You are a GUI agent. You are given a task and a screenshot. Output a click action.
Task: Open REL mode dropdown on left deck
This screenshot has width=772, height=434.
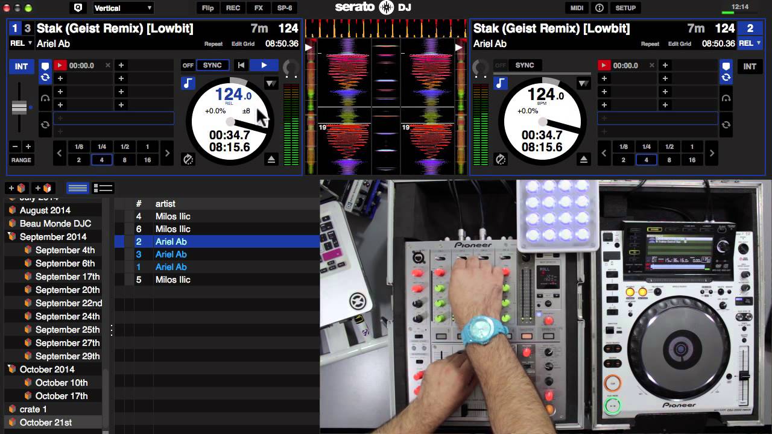click(x=21, y=43)
